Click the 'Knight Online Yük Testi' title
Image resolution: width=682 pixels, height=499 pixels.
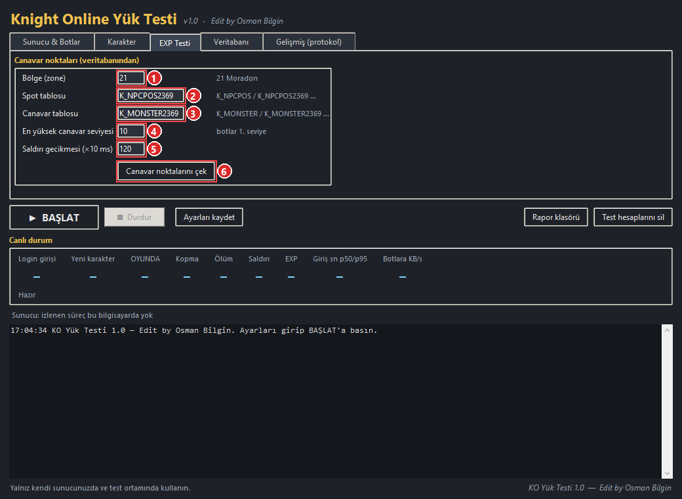(x=94, y=19)
